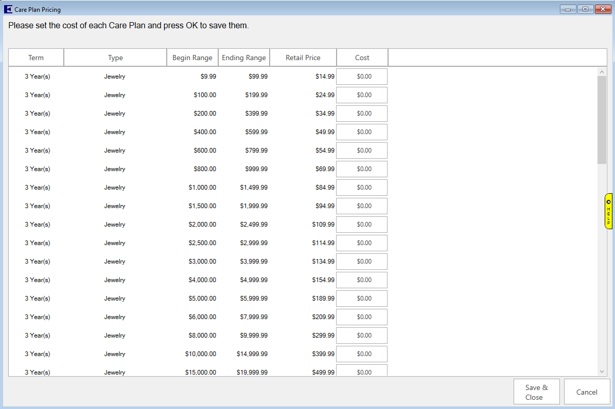Click Cost field for $49.99 retail plan

click(x=362, y=132)
